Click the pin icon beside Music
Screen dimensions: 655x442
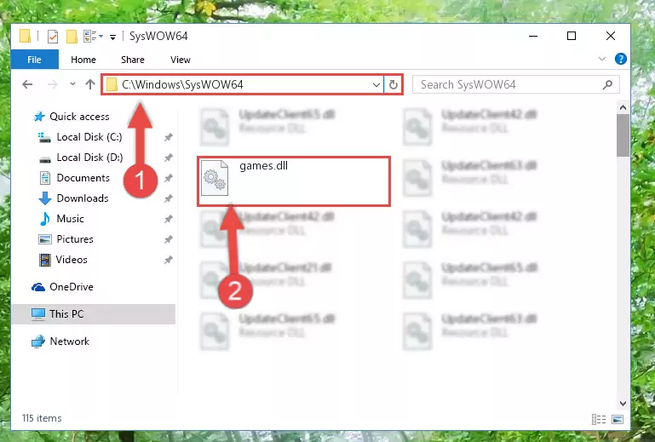tap(169, 219)
